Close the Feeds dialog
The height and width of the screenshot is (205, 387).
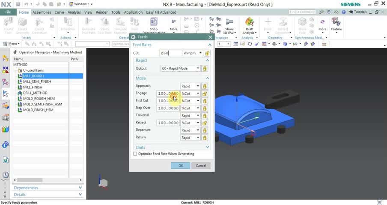point(210,37)
